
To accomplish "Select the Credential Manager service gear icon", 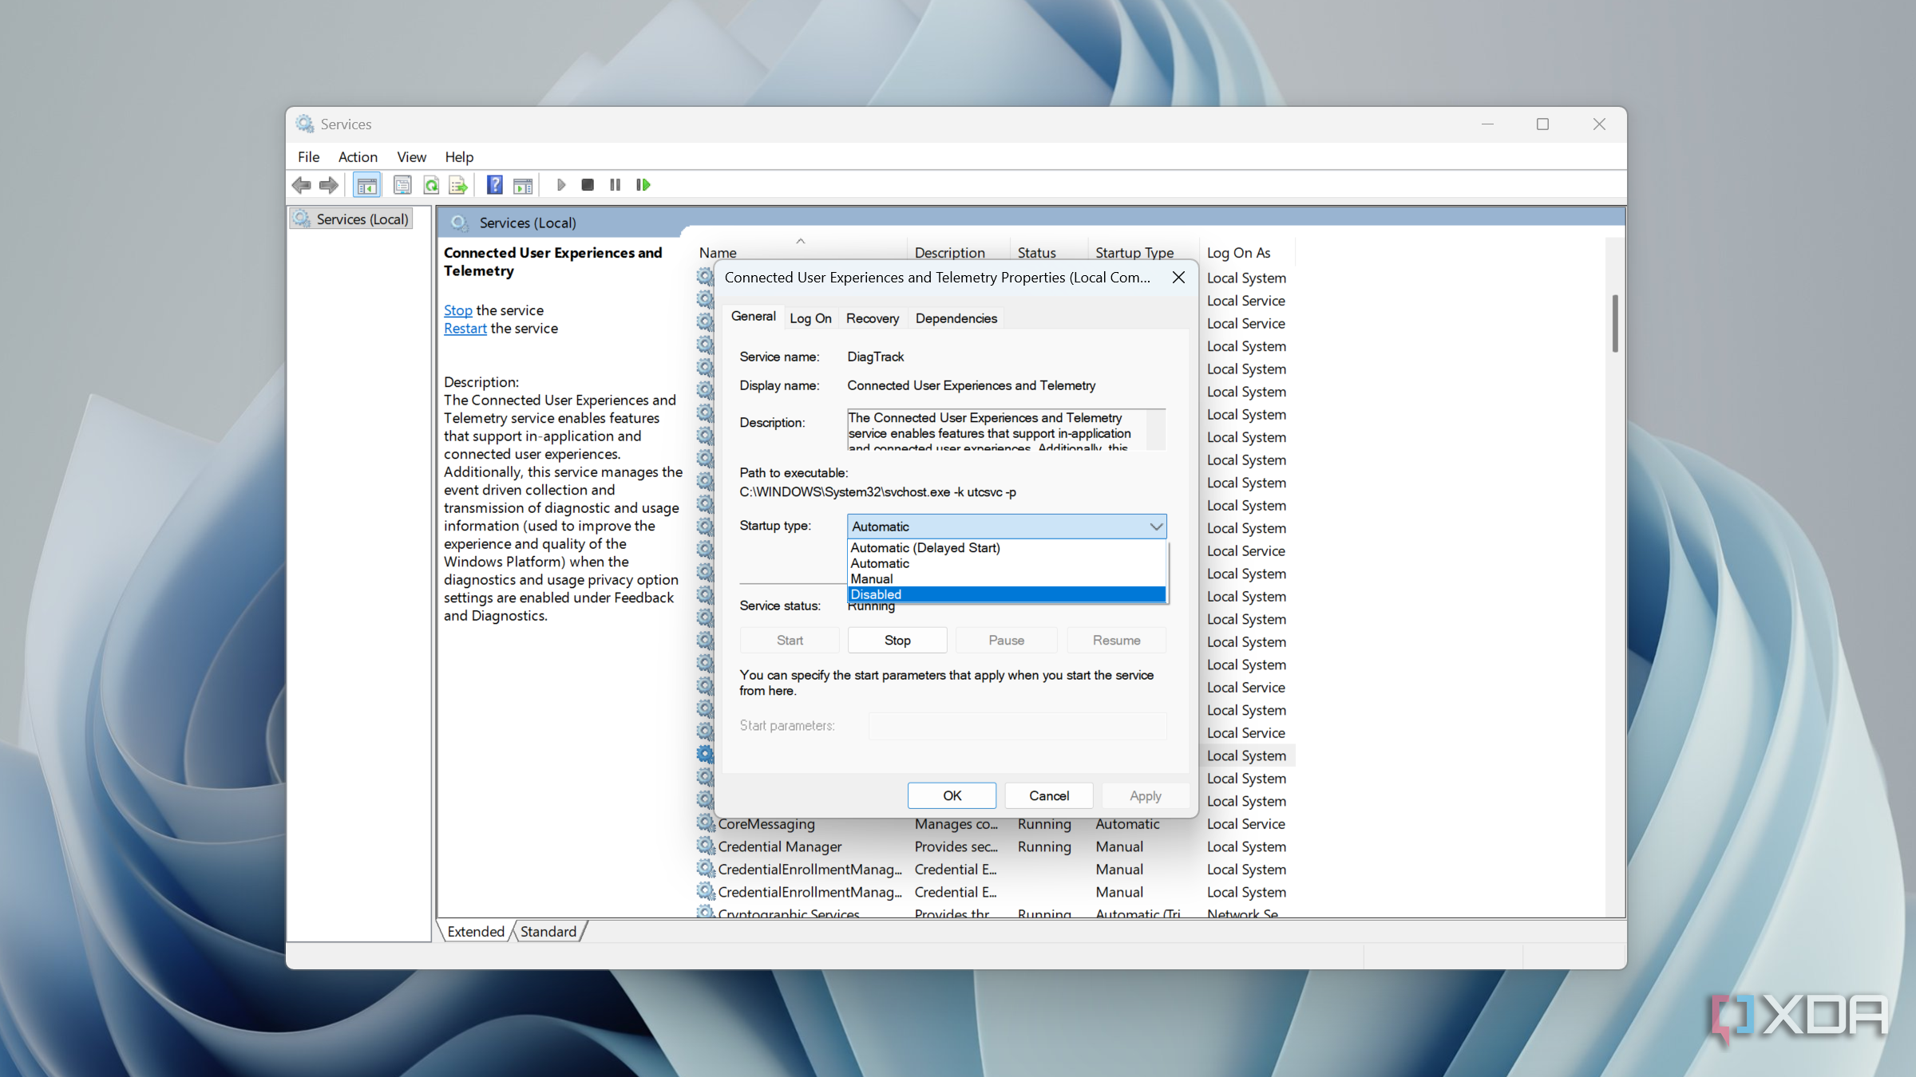I will pos(705,846).
